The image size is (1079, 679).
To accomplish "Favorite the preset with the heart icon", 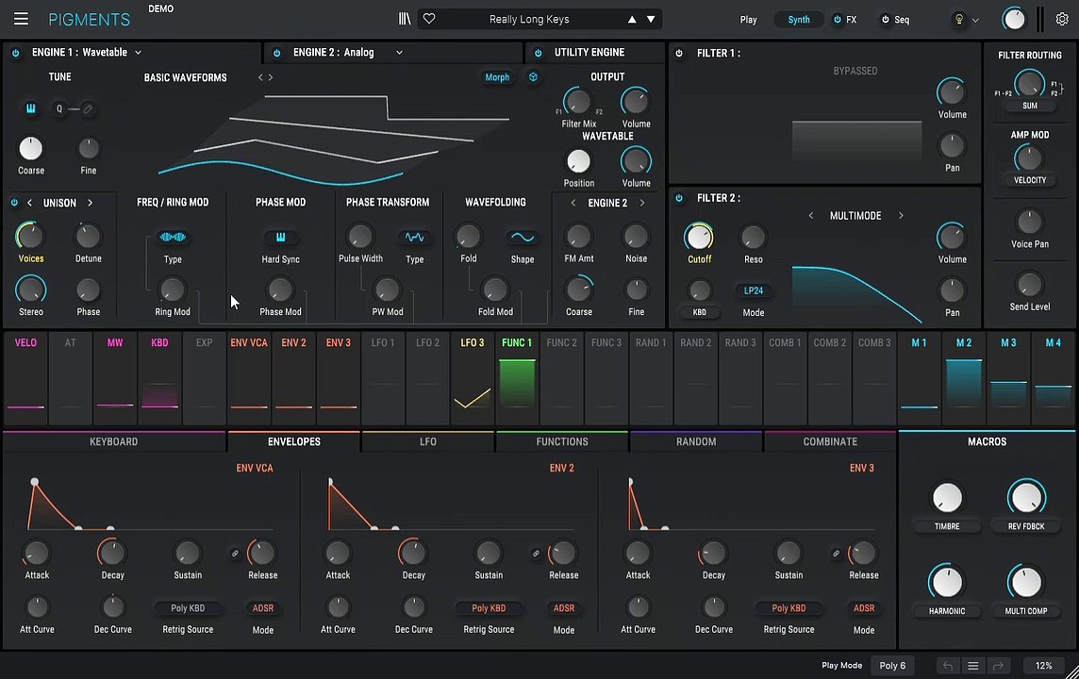I will [x=429, y=19].
